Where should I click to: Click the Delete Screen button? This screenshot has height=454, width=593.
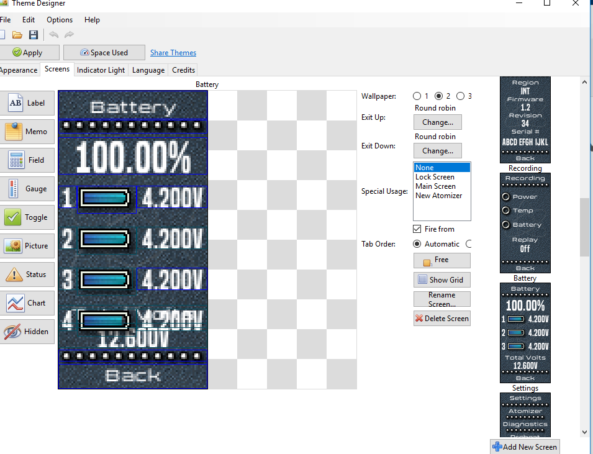click(441, 319)
